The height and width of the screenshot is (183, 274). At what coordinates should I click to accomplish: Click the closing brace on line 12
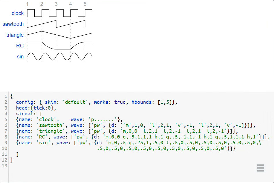click(x=11, y=160)
